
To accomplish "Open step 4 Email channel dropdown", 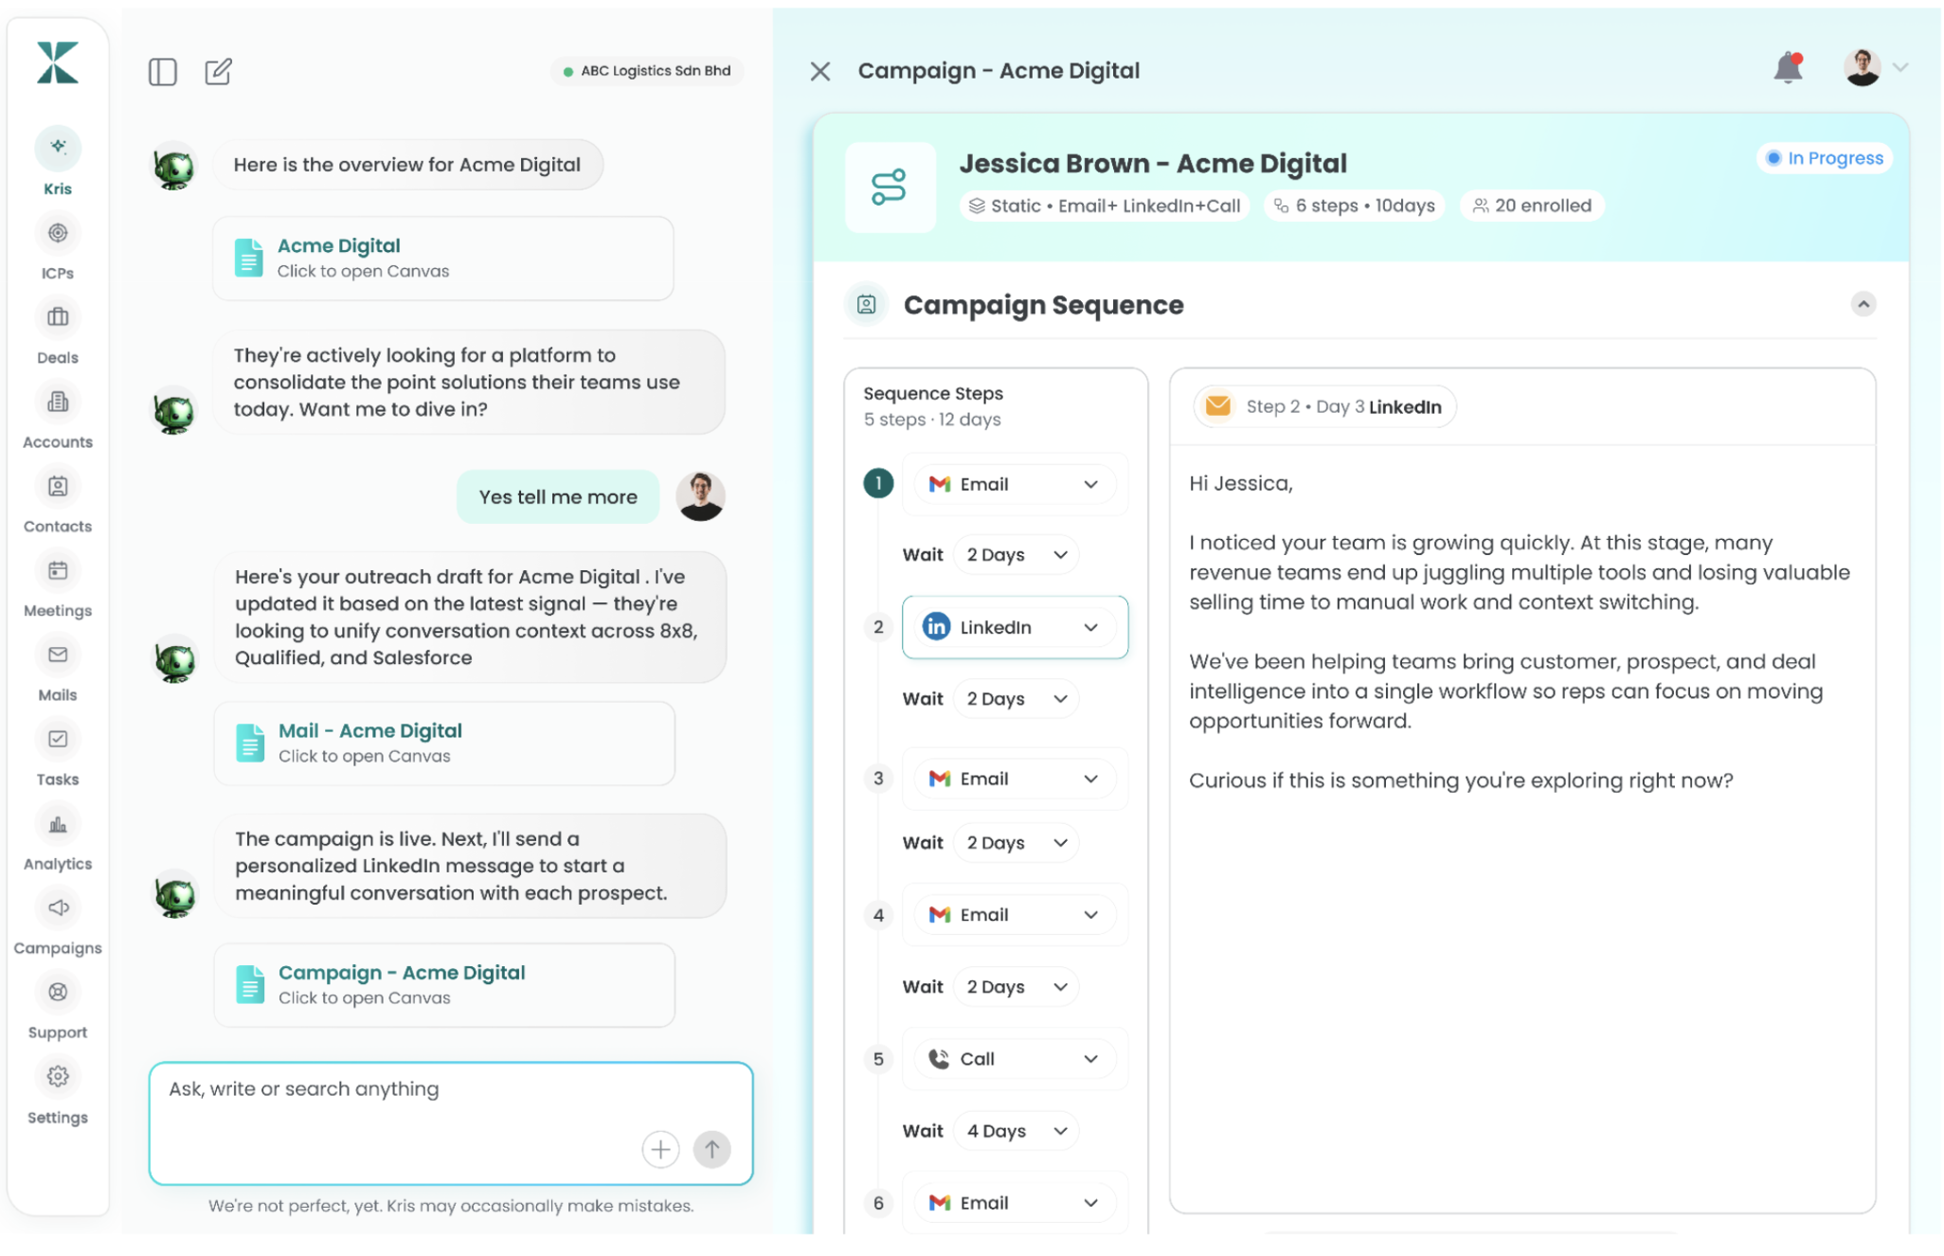I will point(1014,915).
